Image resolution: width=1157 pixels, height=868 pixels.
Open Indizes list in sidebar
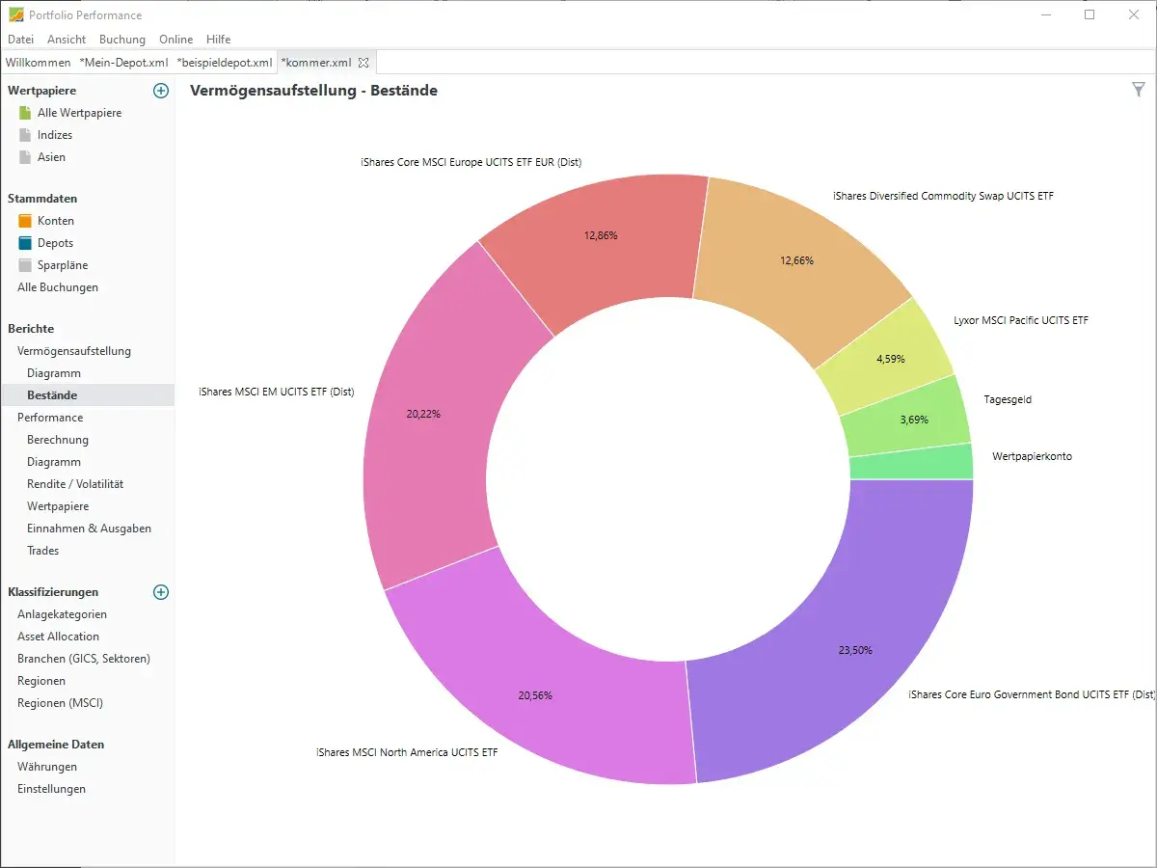pyautogui.click(x=55, y=135)
